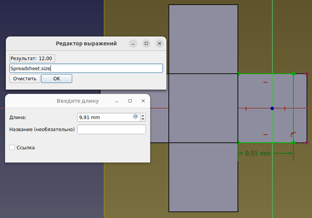Clear the expression with Очистить button

tap(25, 79)
